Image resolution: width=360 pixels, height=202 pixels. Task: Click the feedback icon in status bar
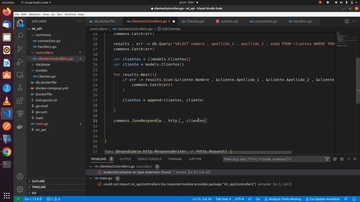(346, 199)
